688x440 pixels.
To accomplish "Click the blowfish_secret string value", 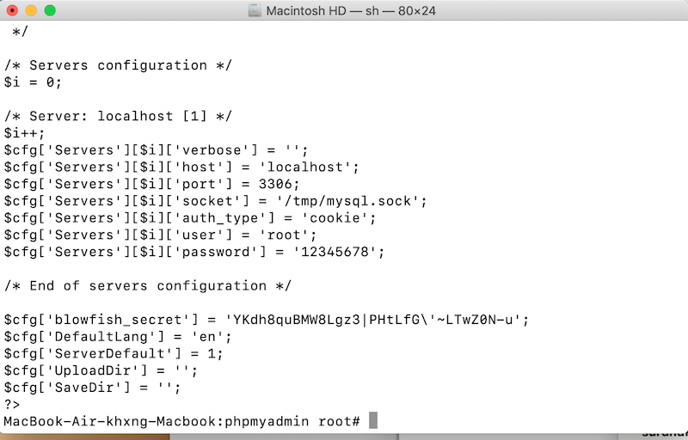I will click(x=372, y=320).
